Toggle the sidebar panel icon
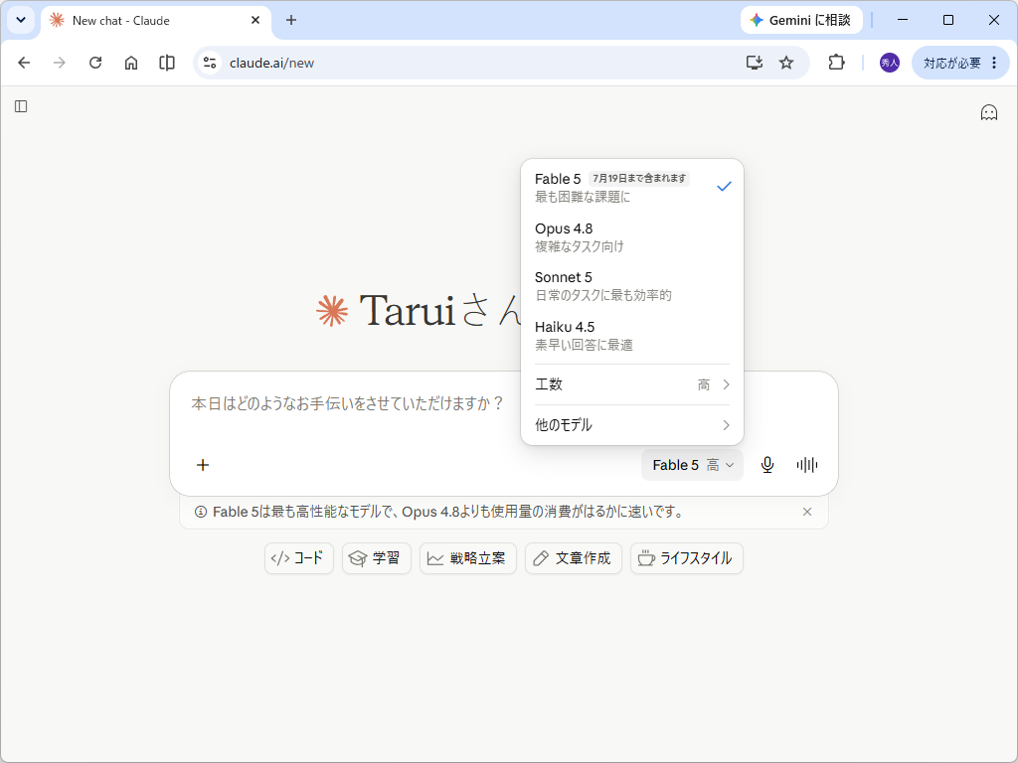 21,106
